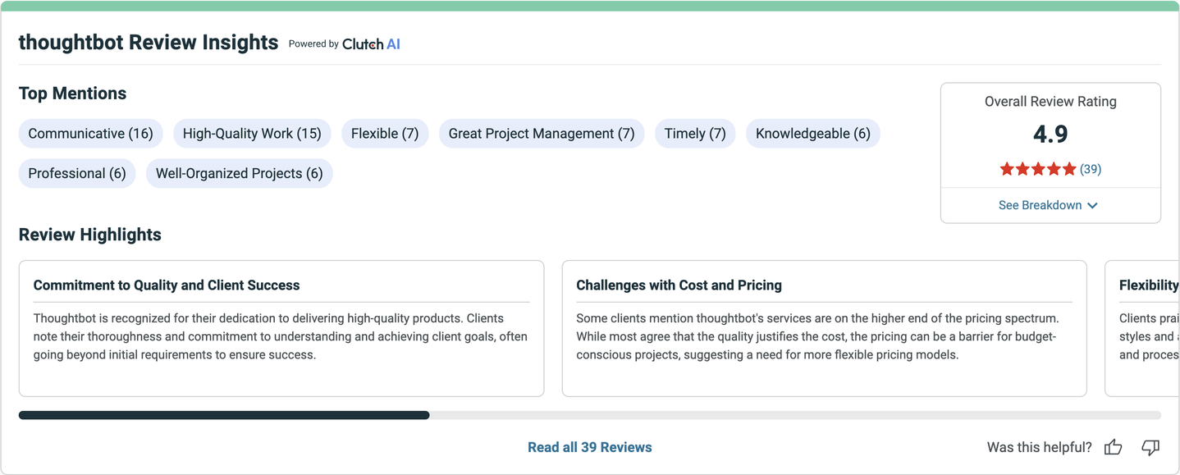
Task: Click the thumbs up helpful icon
Action: [x=1113, y=447]
